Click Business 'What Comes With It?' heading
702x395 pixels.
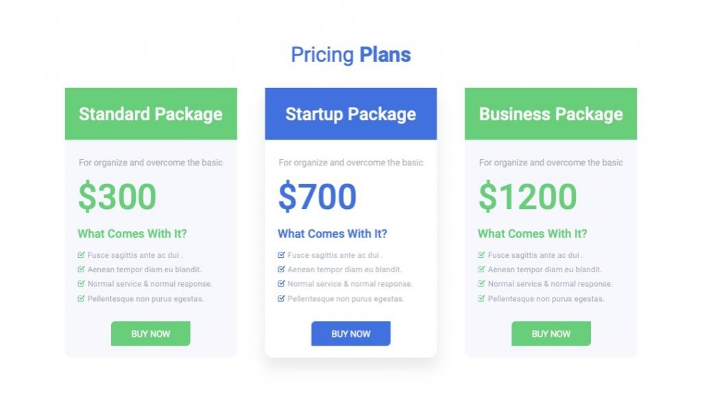532,234
